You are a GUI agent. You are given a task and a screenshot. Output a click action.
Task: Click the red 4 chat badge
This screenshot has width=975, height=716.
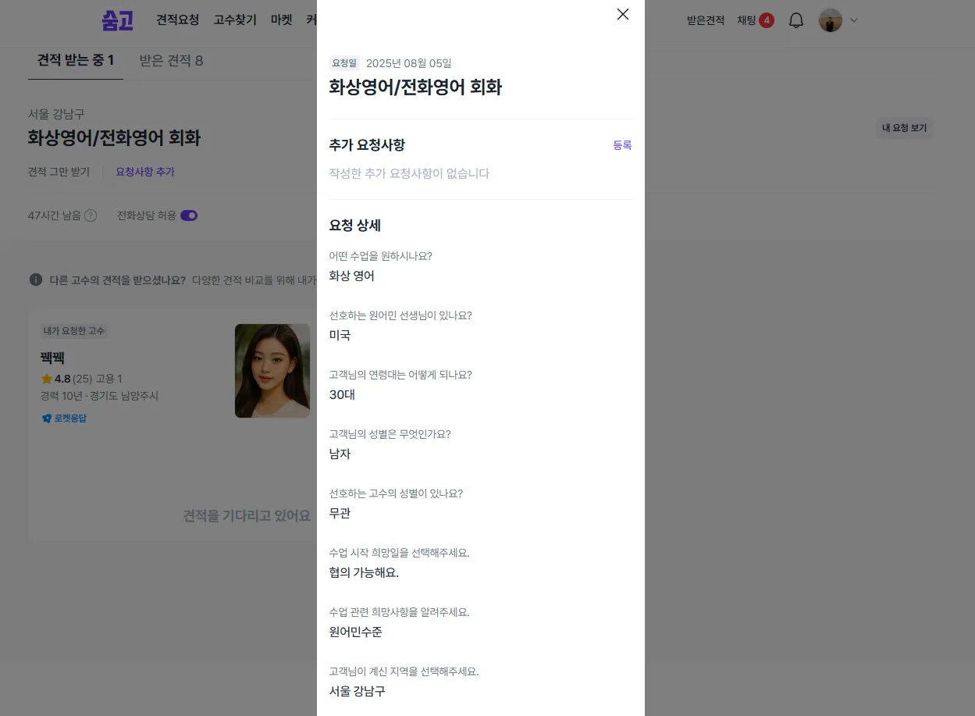coord(767,20)
